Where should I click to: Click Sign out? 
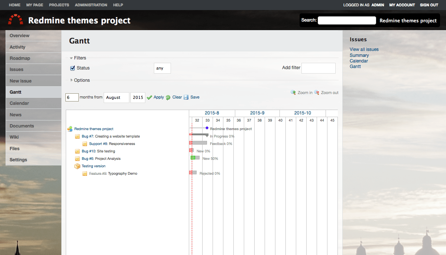click(429, 5)
